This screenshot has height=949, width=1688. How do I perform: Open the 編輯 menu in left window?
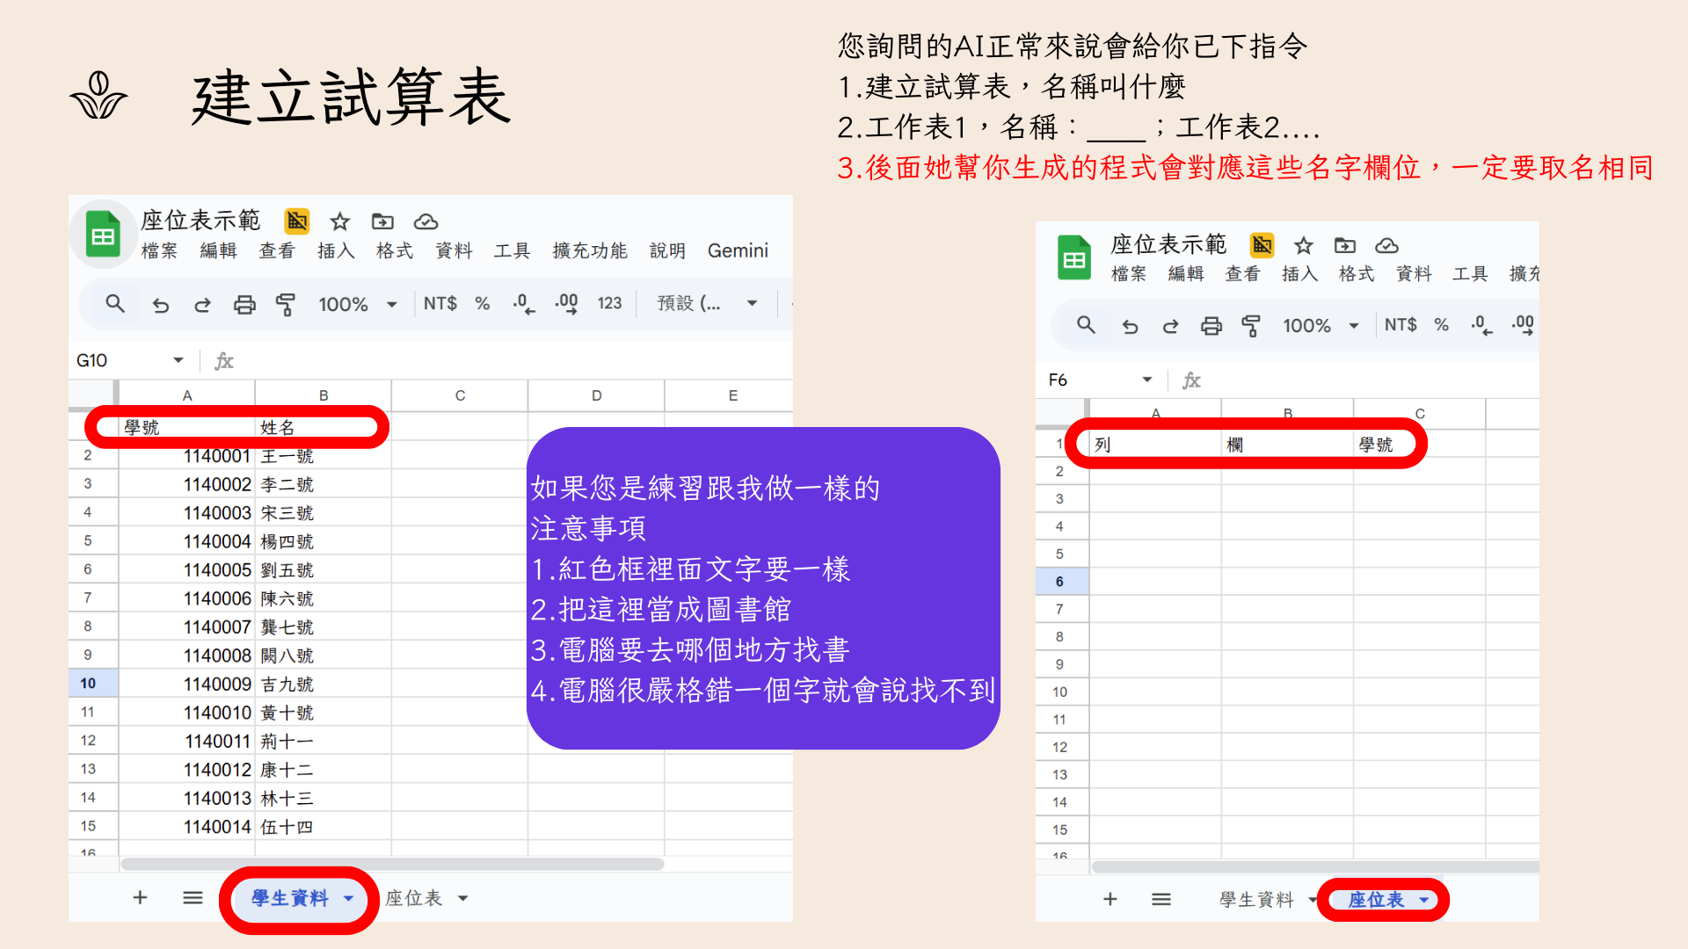(x=218, y=251)
